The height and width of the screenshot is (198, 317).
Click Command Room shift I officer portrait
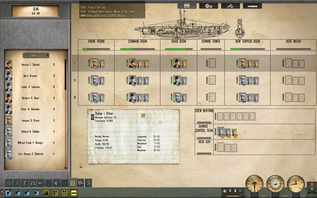[x=132, y=63]
